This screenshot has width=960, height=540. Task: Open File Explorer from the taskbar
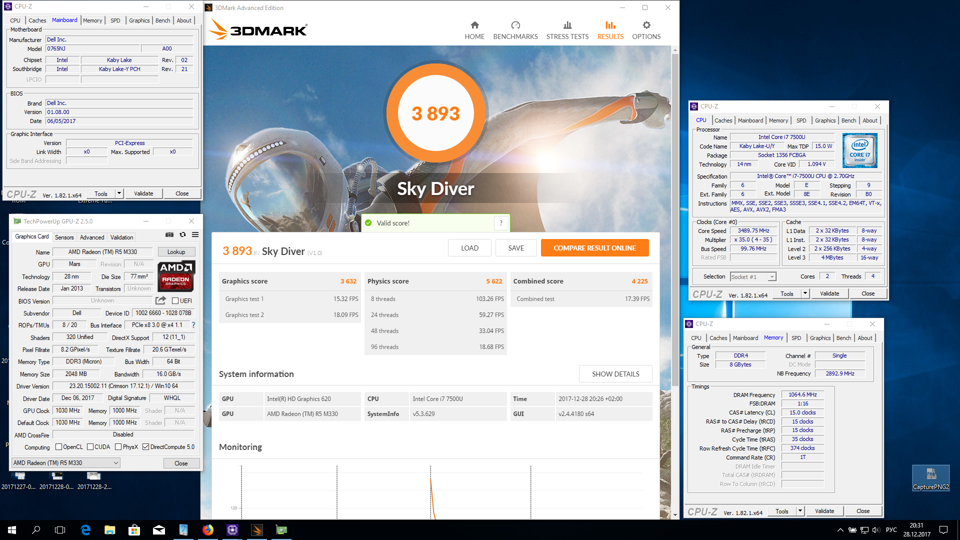110,530
